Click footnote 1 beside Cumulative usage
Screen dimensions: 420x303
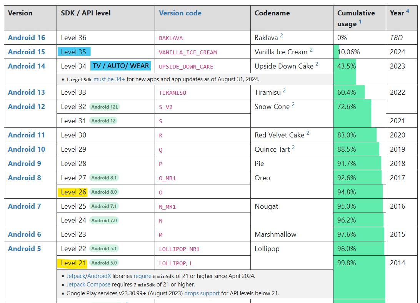360,22
